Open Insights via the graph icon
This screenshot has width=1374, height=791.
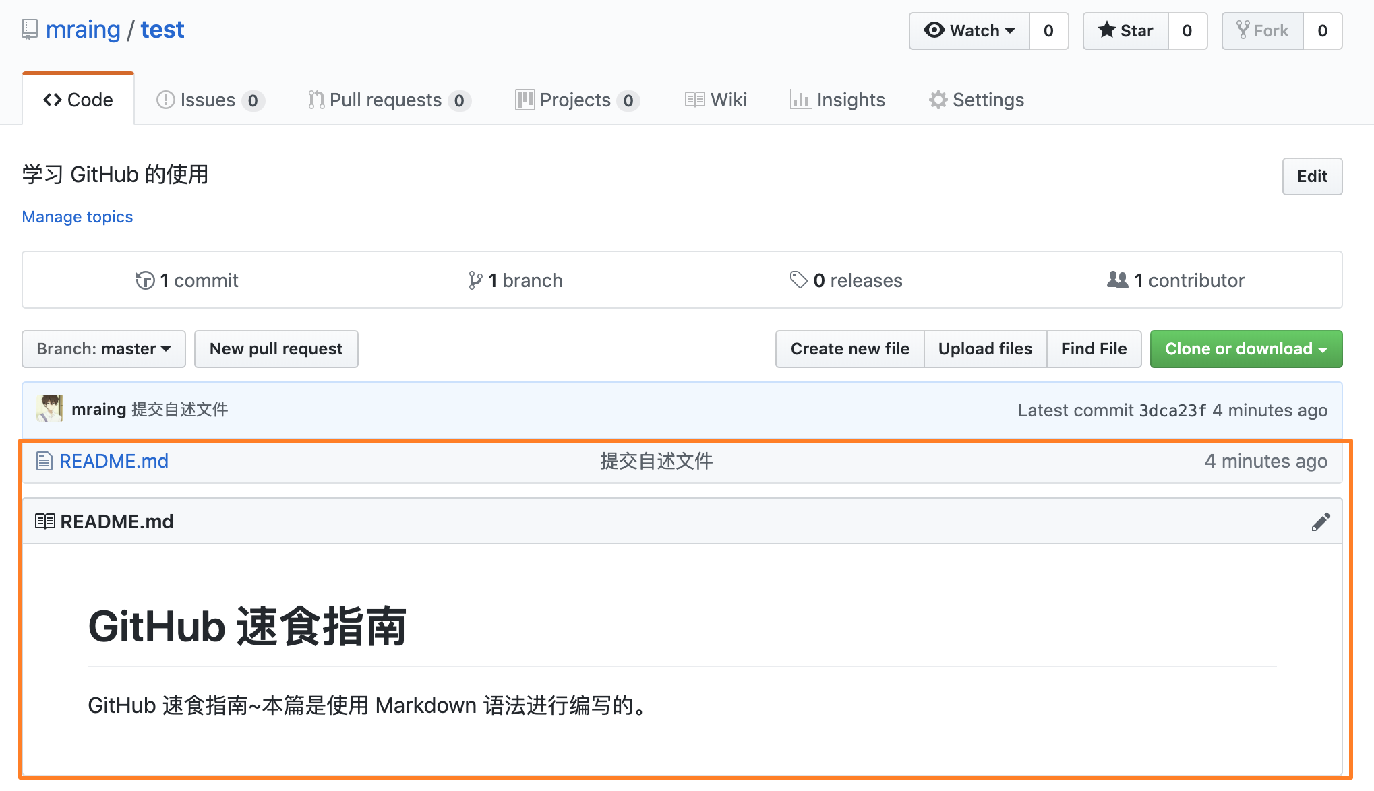click(x=800, y=100)
